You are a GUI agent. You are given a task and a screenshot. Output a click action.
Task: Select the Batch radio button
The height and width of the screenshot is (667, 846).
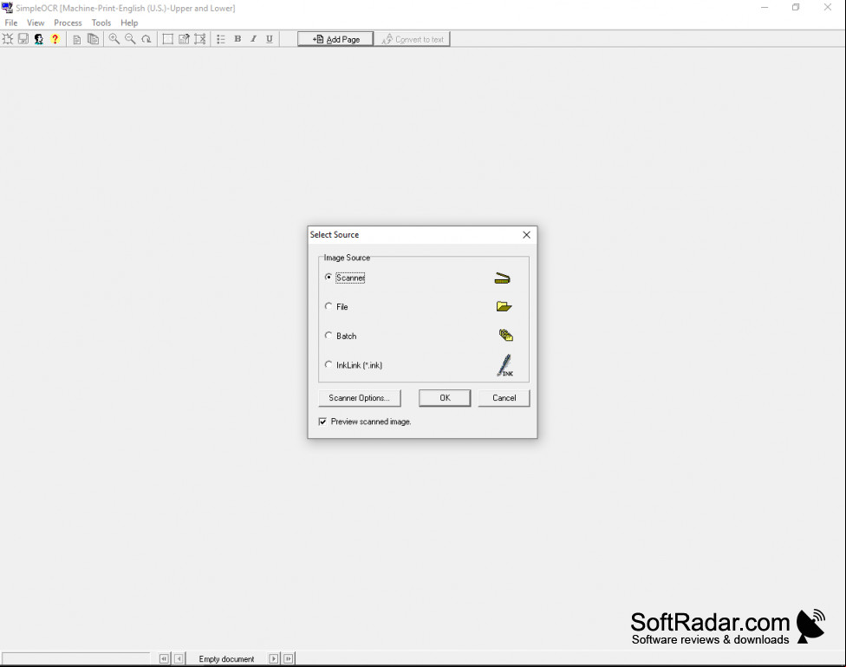point(329,336)
